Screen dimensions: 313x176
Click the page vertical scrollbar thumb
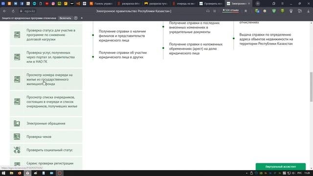click(x=311, y=87)
